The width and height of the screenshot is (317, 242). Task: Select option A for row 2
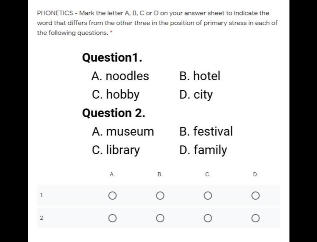[112, 218]
